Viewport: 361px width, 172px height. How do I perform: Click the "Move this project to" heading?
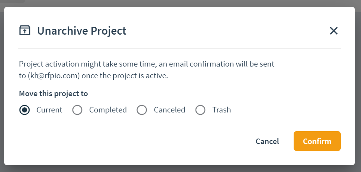[53, 94]
